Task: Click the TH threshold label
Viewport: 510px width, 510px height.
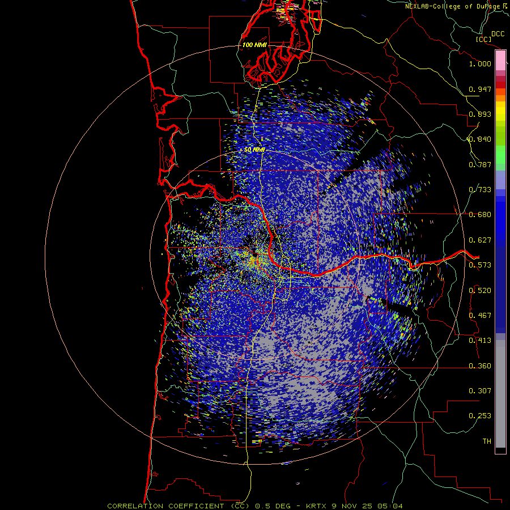Action: click(x=487, y=441)
